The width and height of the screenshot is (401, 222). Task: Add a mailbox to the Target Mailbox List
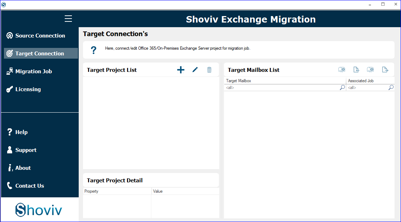[341, 69]
